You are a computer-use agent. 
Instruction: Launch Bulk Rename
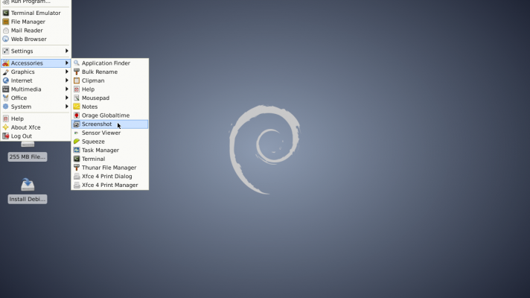110,72
